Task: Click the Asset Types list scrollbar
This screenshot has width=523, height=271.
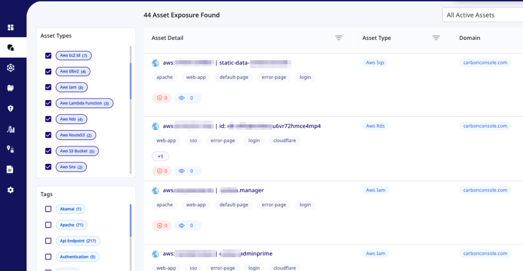Action: tap(131, 82)
